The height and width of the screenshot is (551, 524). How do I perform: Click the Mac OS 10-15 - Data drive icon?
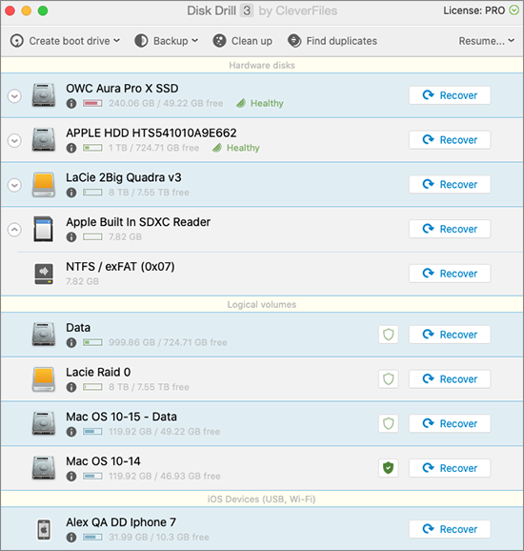44,423
